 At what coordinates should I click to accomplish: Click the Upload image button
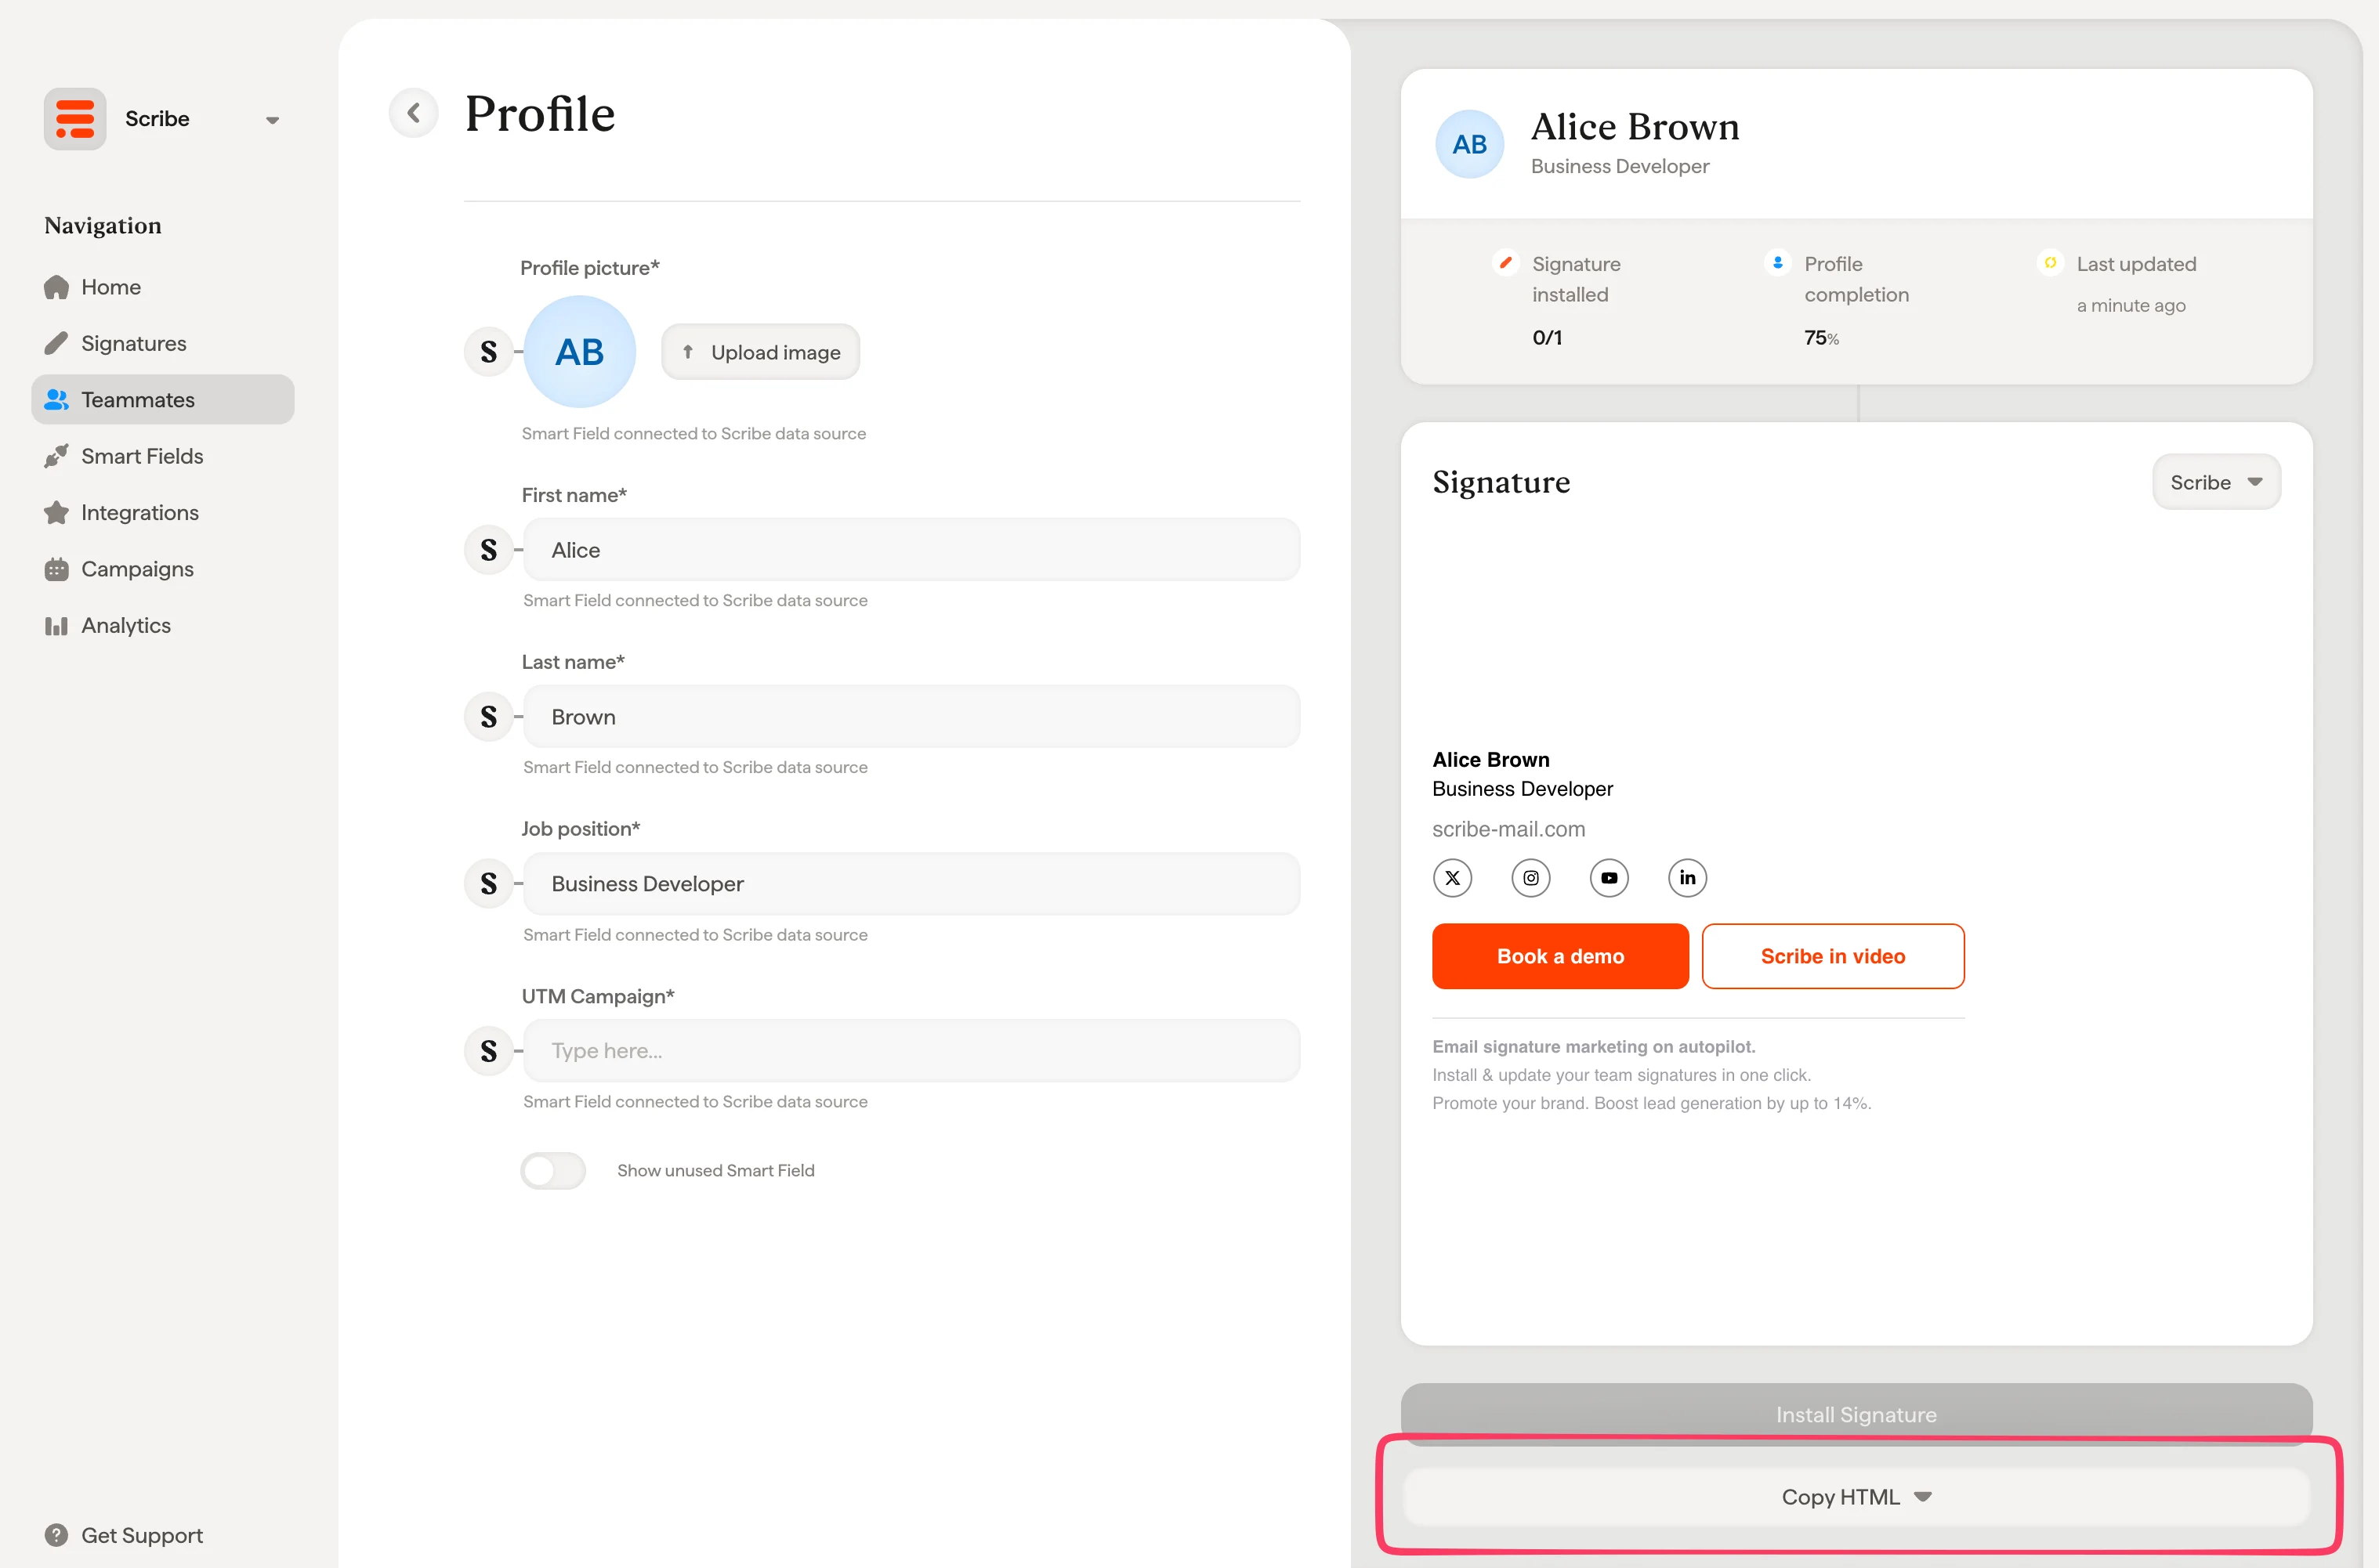click(760, 352)
